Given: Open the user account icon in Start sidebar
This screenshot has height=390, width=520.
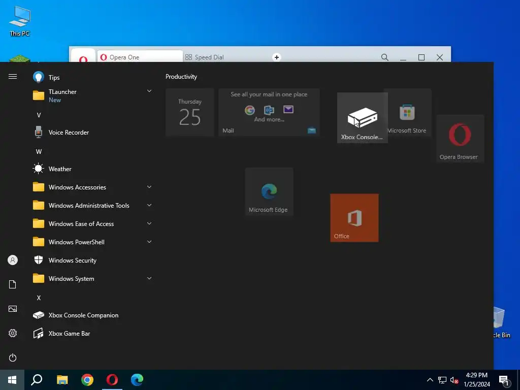Looking at the screenshot, I should [x=13, y=260].
